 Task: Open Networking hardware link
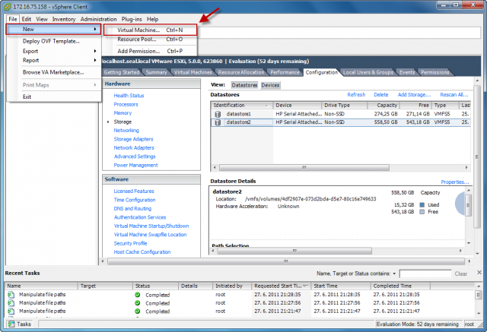click(126, 131)
